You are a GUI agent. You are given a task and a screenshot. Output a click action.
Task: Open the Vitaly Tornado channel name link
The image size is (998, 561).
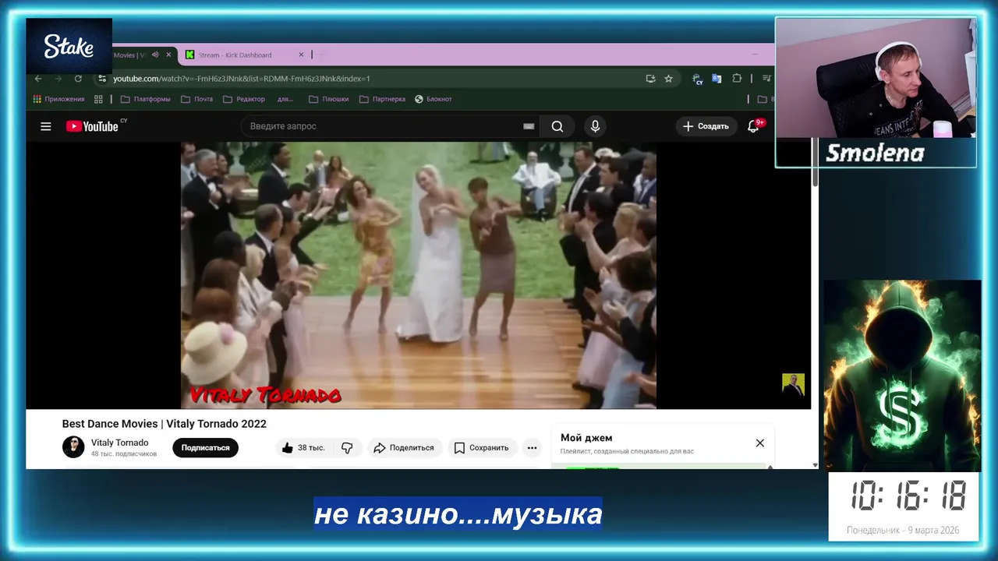(119, 443)
